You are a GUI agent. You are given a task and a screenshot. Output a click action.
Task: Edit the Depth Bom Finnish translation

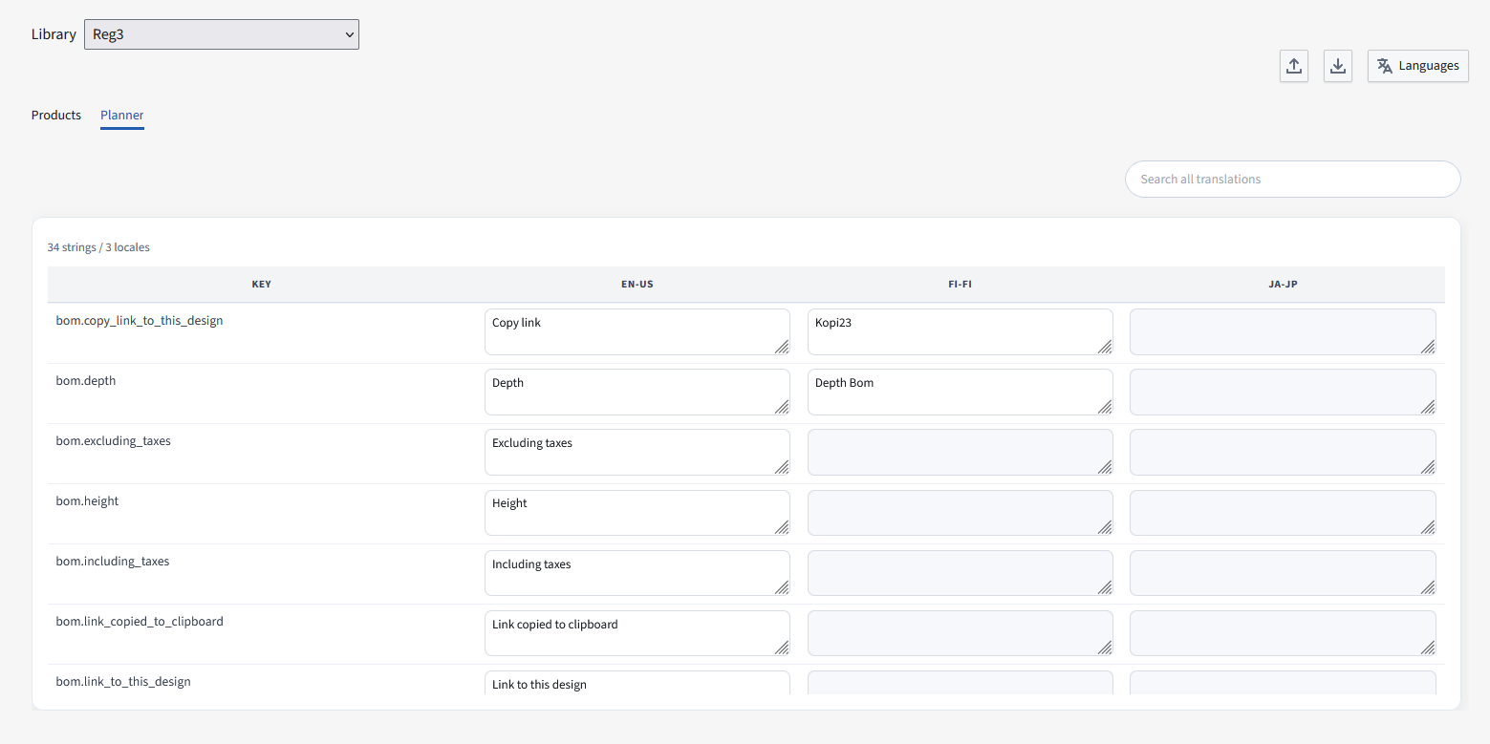[960, 392]
